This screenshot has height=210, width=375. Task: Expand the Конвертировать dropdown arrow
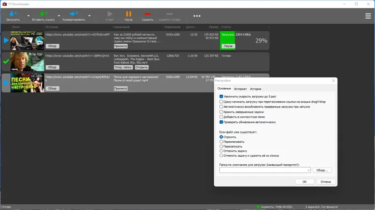pyautogui.click(x=89, y=16)
